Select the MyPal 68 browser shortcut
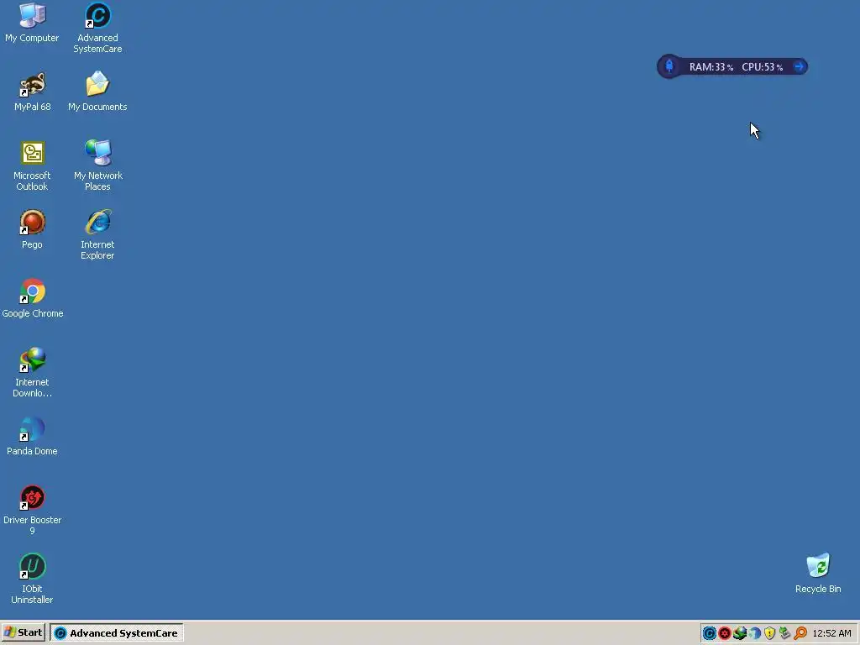Screen dimensions: 860x645 [x=33, y=92]
